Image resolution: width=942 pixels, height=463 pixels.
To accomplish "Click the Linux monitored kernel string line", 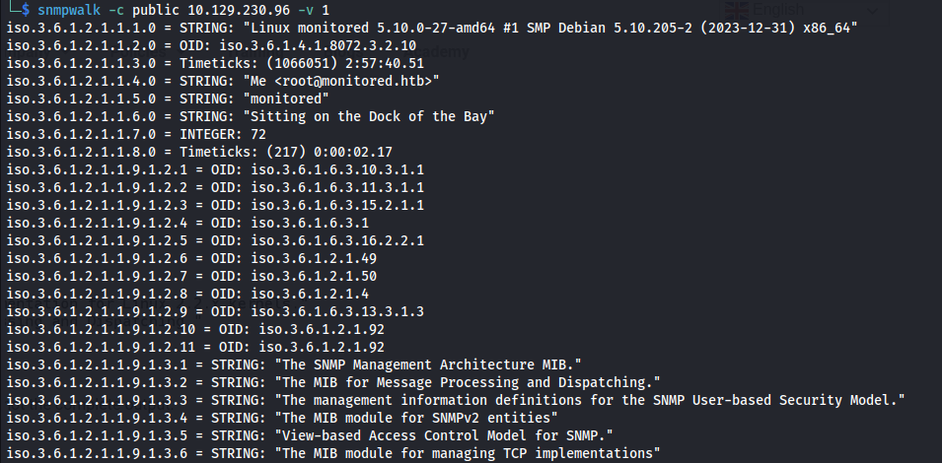I will 432,28.
